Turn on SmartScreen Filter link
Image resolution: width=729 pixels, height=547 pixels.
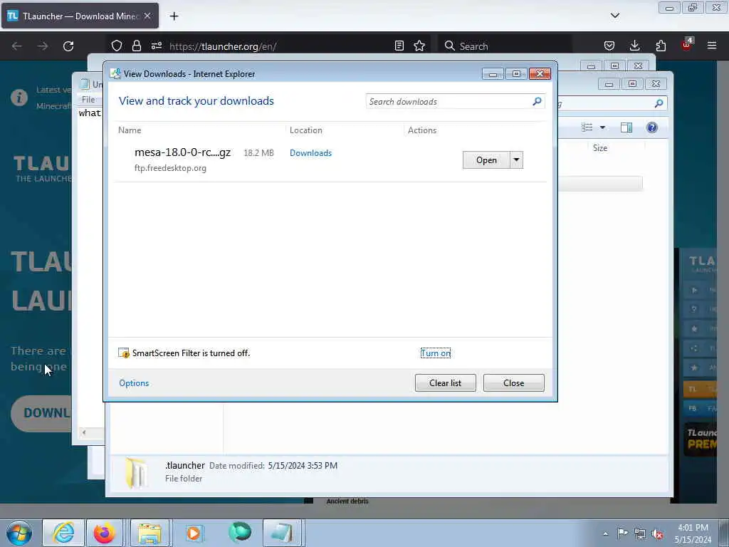click(436, 353)
